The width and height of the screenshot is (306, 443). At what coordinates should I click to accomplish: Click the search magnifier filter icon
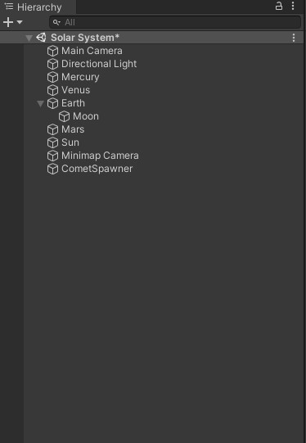[56, 22]
